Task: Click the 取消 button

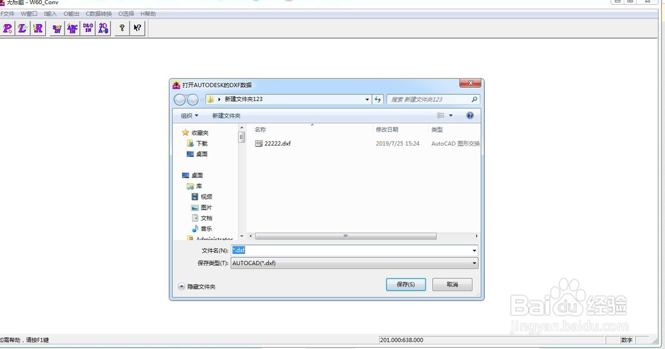Action: pyautogui.click(x=452, y=285)
